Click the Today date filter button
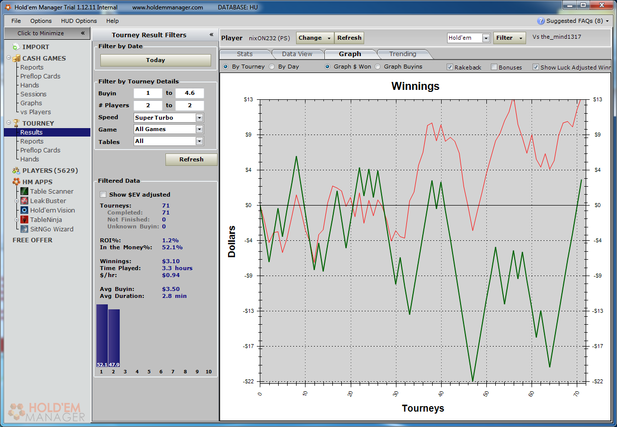This screenshot has width=617, height=427. click(x=155, y=60)
